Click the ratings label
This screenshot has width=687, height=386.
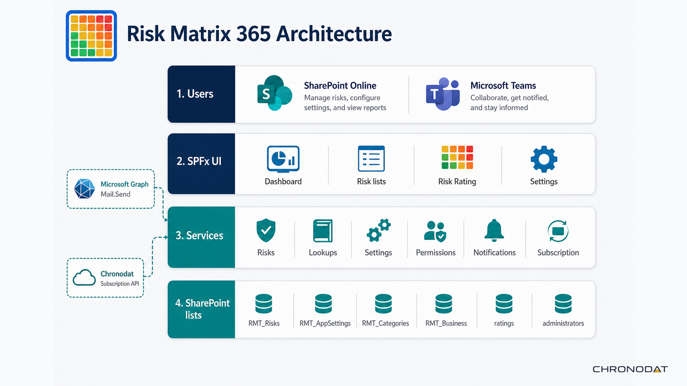(x=504, y=324)
